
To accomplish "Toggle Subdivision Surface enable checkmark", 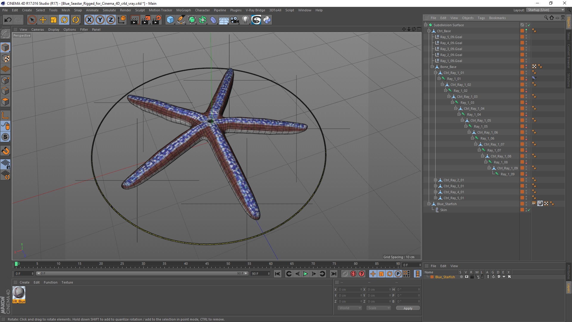I will click(529, 25).
